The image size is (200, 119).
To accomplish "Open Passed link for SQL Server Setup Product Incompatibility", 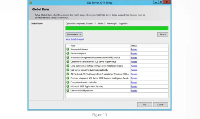I will click(x=134, y=70).
